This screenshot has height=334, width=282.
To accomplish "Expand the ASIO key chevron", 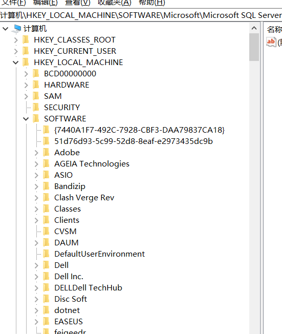I will (36, 175).
